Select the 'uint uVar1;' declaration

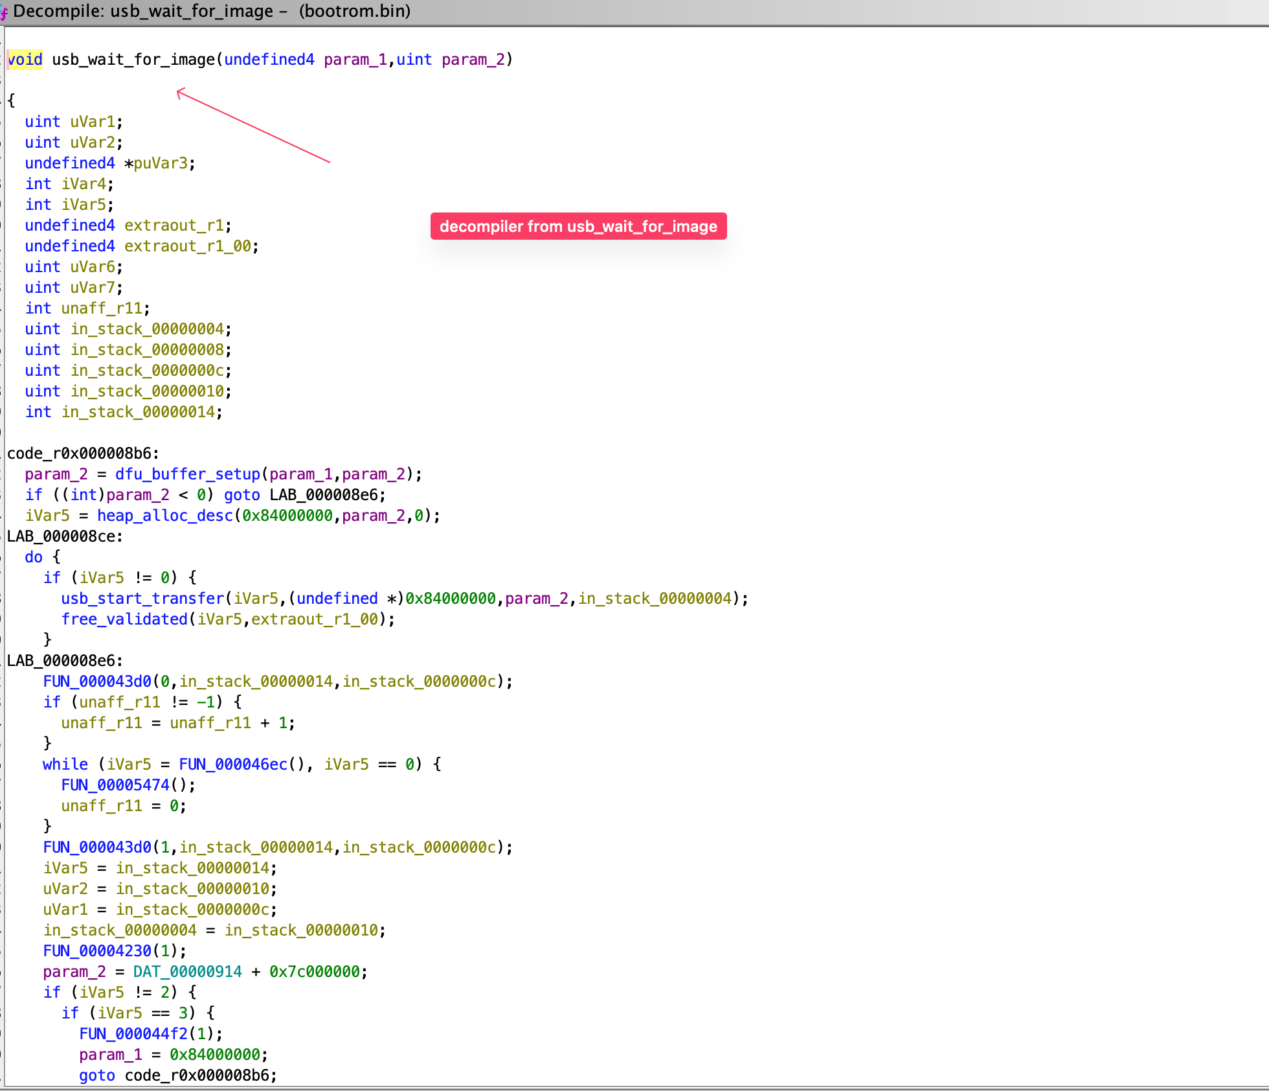pos(73,122)
